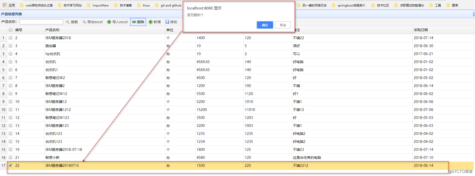
Task: Click the 2018-06-30 purchase date cell
Action: [443, 46]
